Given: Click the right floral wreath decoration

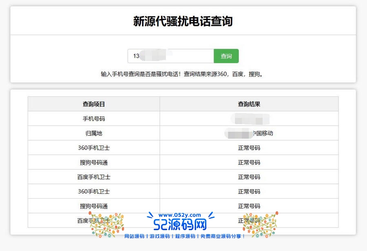Looking at the screenshot, I should 260,224.
